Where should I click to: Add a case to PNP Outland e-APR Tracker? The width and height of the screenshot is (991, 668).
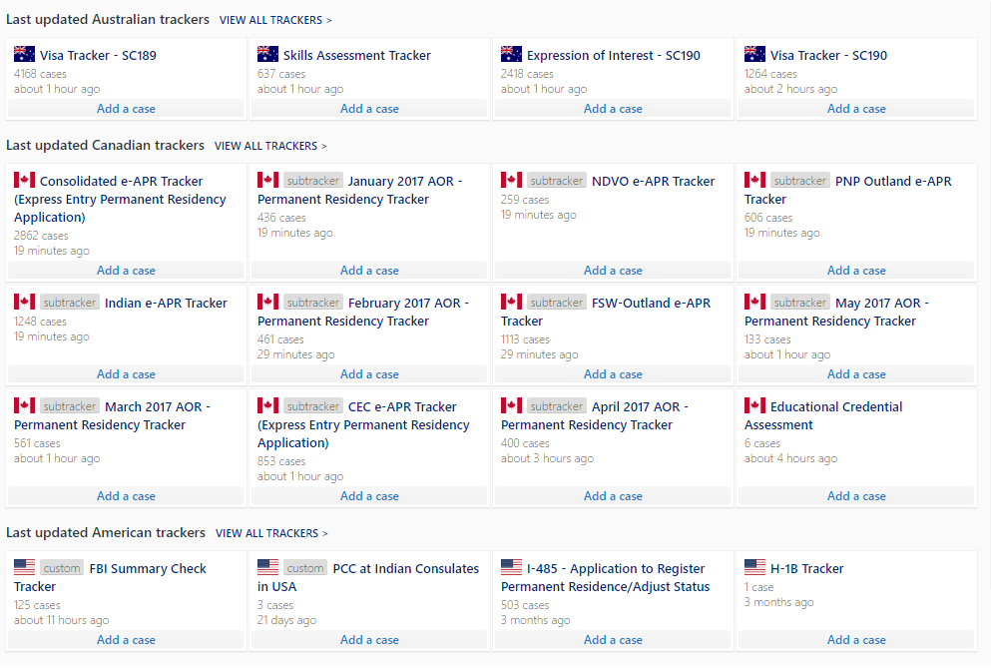point(856,271)
